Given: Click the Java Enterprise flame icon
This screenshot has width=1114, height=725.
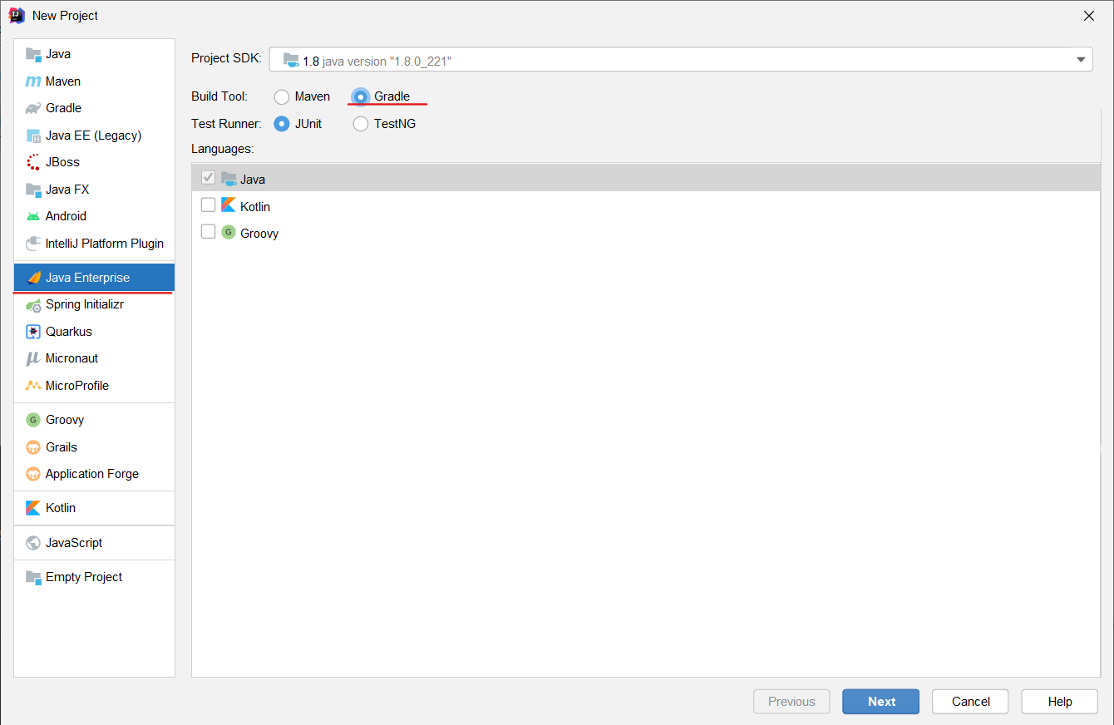Looking at the screenshot, I should (x=33, y=278).
